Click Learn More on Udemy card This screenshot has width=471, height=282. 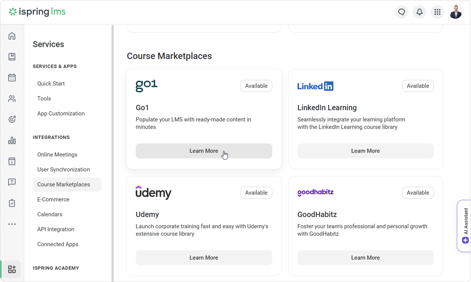[204, 258]
